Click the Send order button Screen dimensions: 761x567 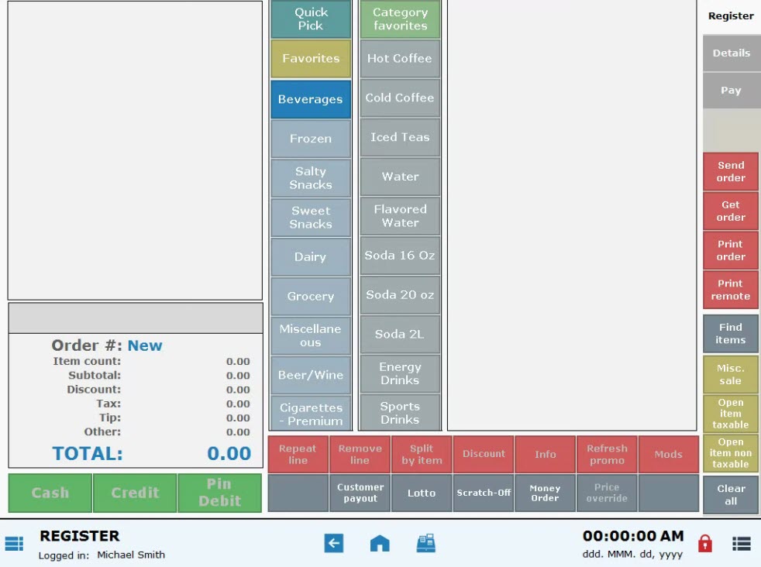(730, 171)
